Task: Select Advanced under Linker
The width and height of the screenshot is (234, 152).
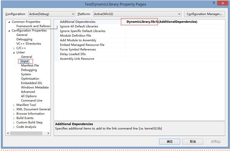Action: (28, 92)
